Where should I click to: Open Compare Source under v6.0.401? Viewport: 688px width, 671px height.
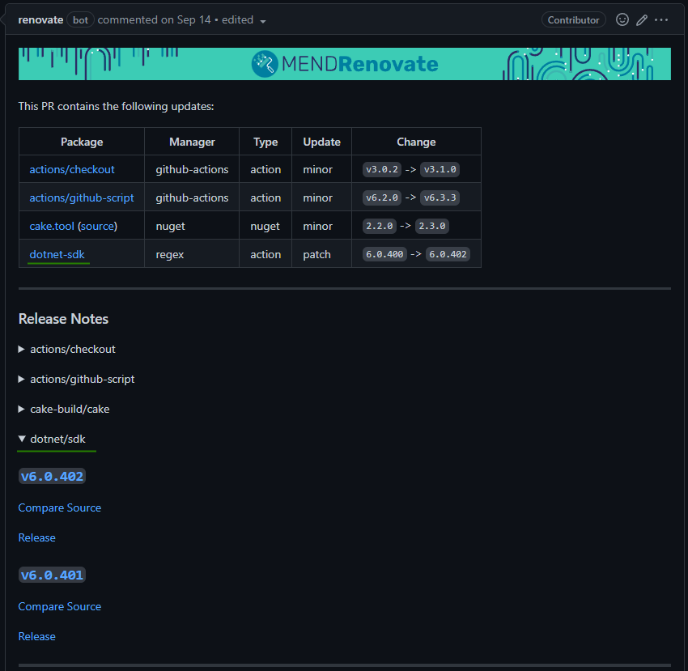[x=60, y=606]
